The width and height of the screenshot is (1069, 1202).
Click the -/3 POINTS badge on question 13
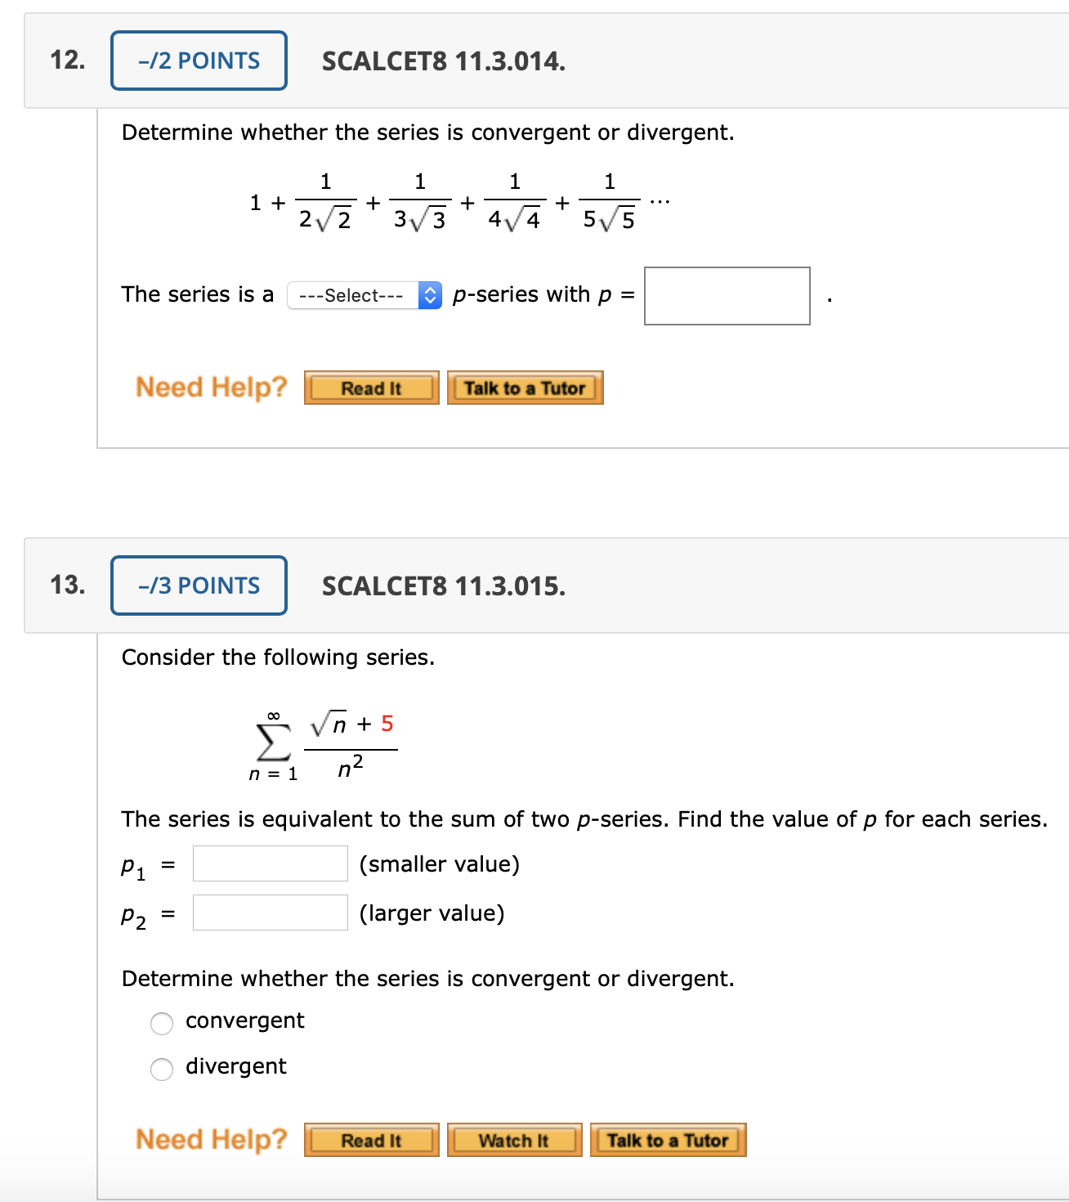[198, 585]
